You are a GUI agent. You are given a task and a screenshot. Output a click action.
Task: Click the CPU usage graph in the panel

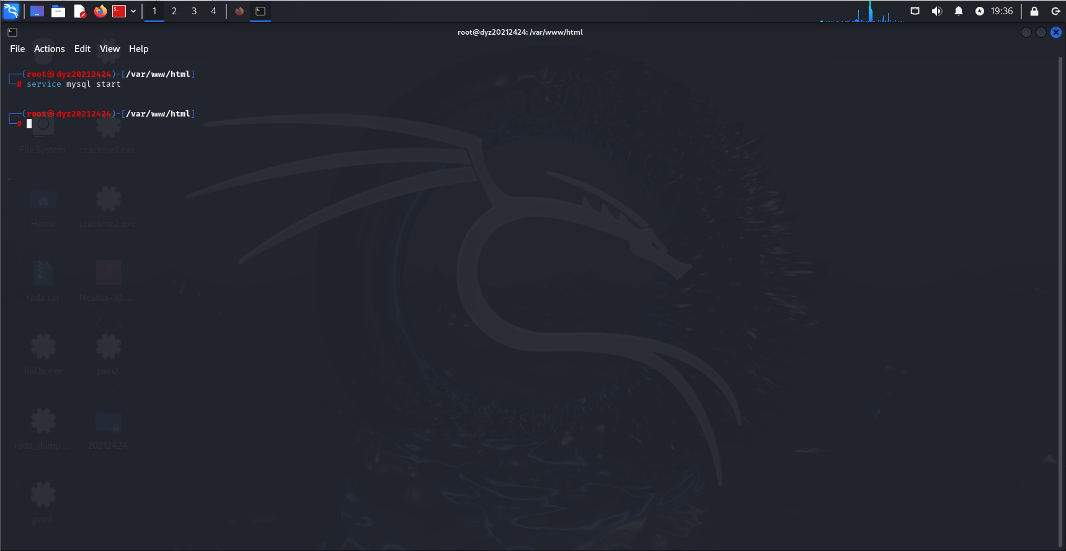(x=862, y=11)
